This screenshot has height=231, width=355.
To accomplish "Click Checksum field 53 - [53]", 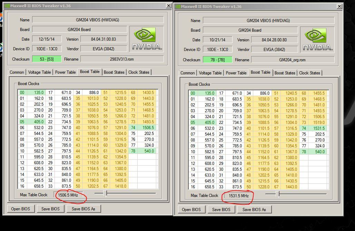I will pyautogui.click(x=47, y=59).
